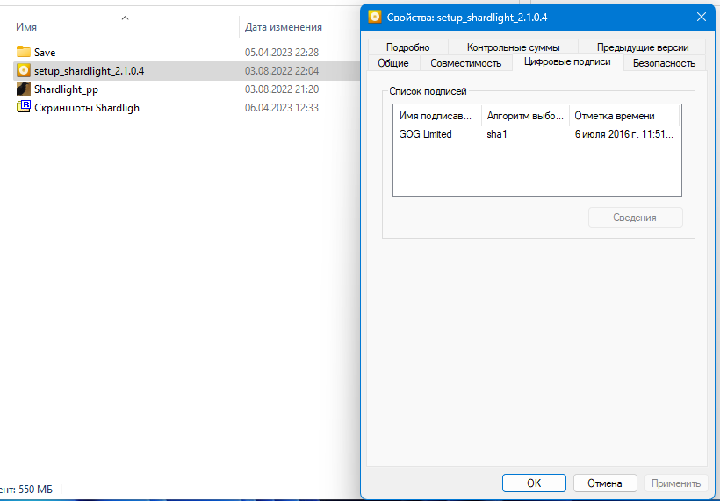Click the date 05.04.2023 22:28
Viewport: 720px width, 501px height.
[282, 53]
